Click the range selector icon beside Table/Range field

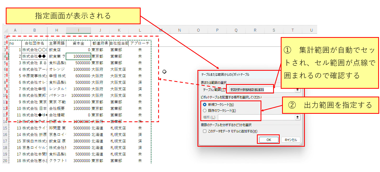point(298,90)
